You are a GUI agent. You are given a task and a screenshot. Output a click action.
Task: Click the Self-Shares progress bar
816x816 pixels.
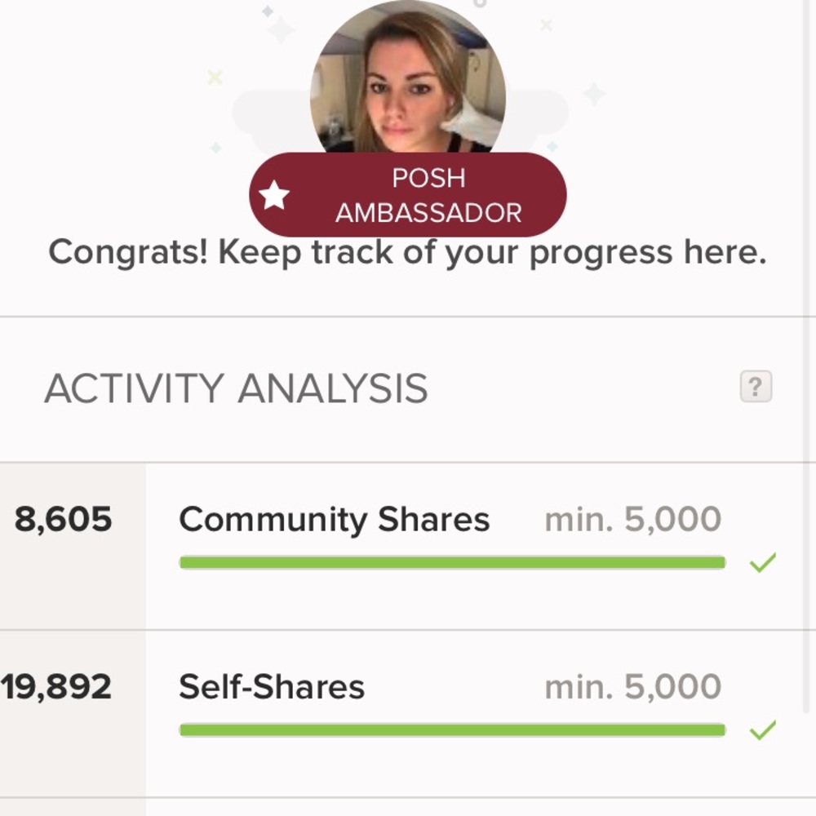pos(452,730)
